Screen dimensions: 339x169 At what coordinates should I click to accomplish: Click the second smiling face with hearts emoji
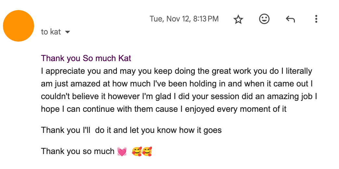pyautogui.click(x=147, y=151)
